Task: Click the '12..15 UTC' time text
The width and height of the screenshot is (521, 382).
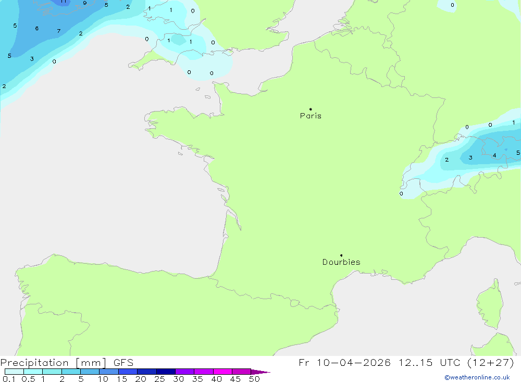Action: 429,363
